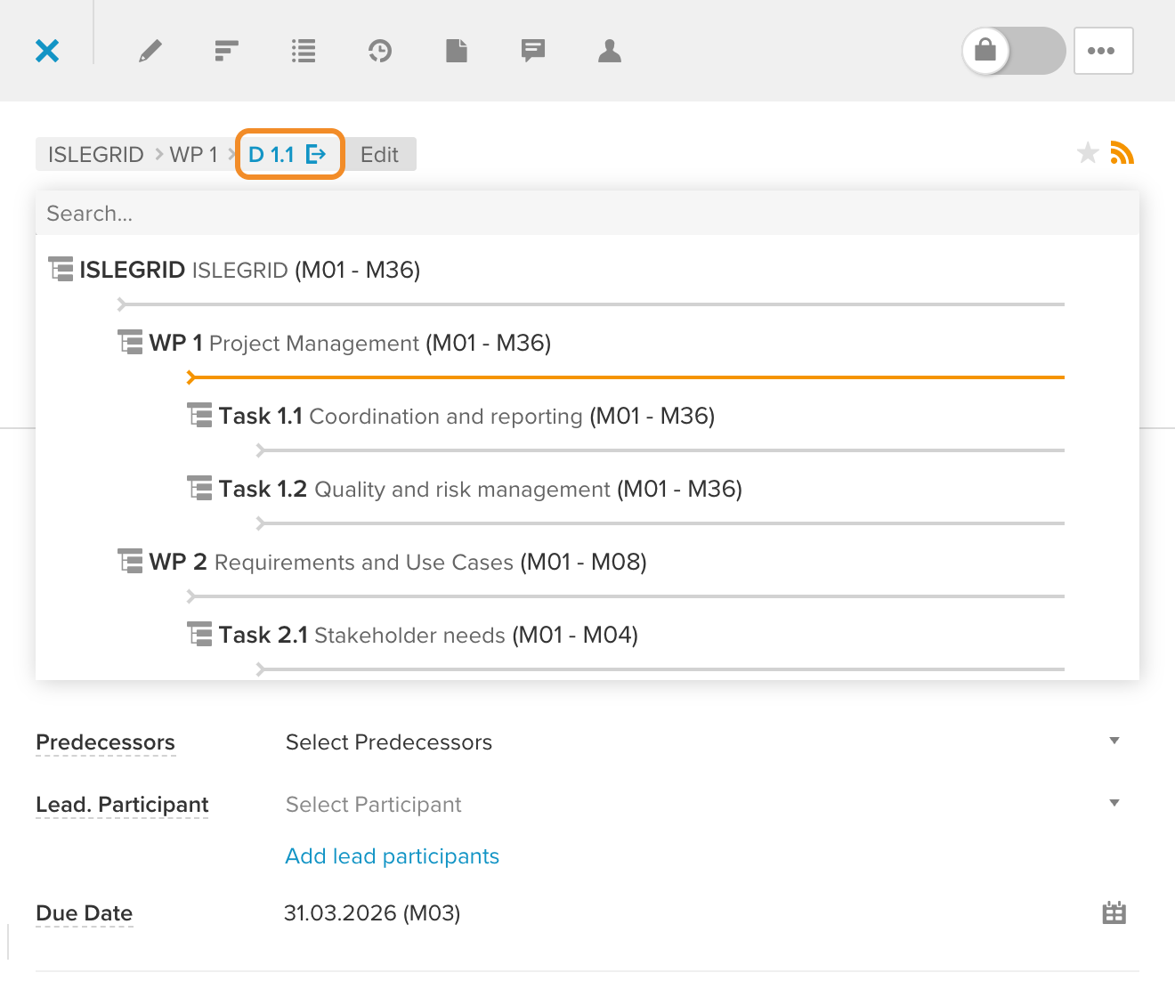
Task: Select Task 2.1 Stakeholder needs
Action: point(413,635)
